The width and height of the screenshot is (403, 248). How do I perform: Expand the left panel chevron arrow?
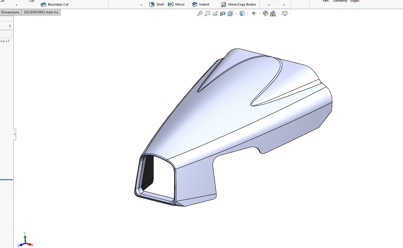[10, 26]
